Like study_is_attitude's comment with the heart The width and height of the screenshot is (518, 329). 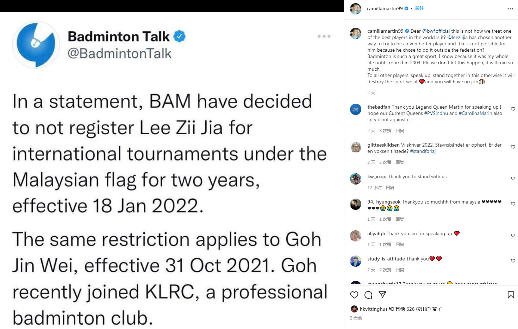click(513, 261)
